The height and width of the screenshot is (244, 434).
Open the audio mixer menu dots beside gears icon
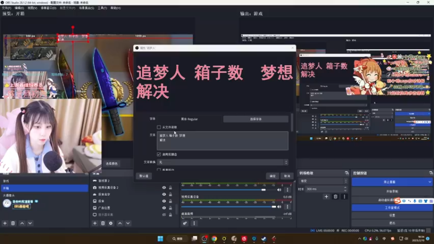[194, 223]
